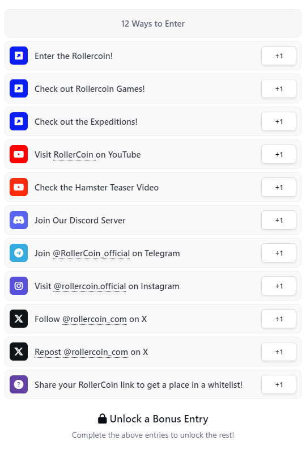This screenshot has height=453, width=306.
Task: Click +1 button for the Telegram entry
Action: click(279, 253)
